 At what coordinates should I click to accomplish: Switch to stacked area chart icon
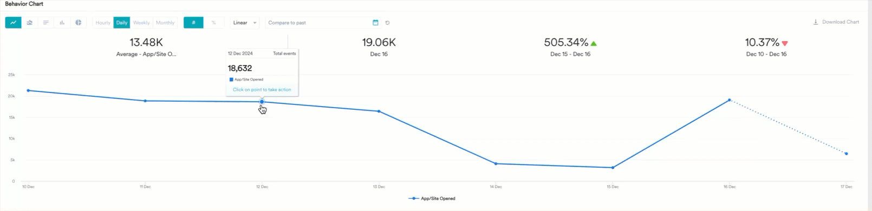tap(29, 23)
